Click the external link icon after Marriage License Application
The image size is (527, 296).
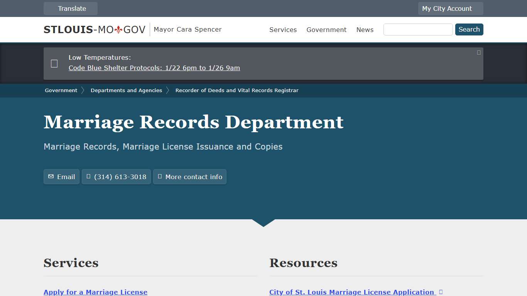coord(441,292)
